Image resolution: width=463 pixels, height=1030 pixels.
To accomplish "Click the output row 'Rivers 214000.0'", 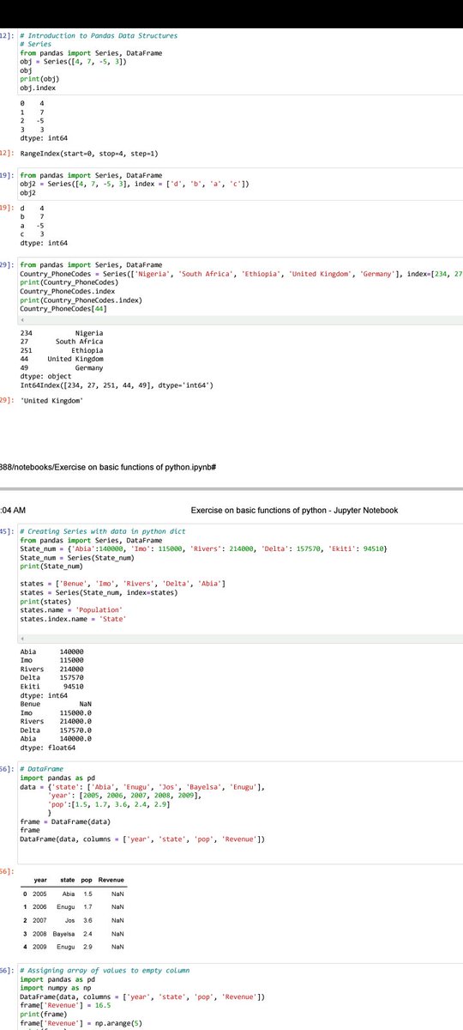I will pos(56,722).
